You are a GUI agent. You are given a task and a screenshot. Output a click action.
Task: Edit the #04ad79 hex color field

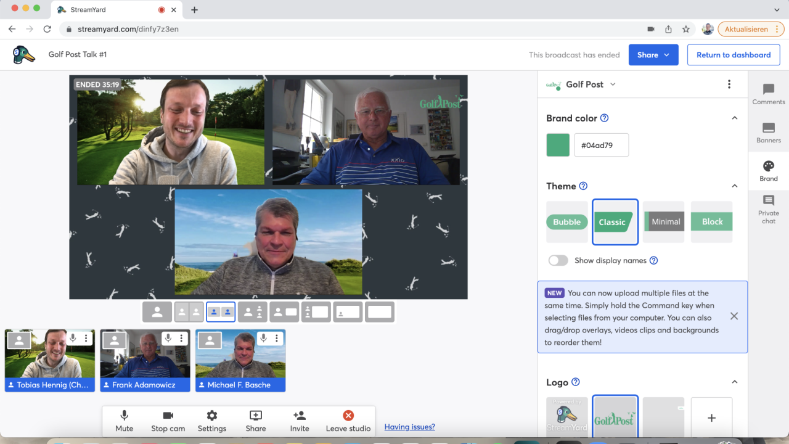pyautogui.click(x=602, y=145)
